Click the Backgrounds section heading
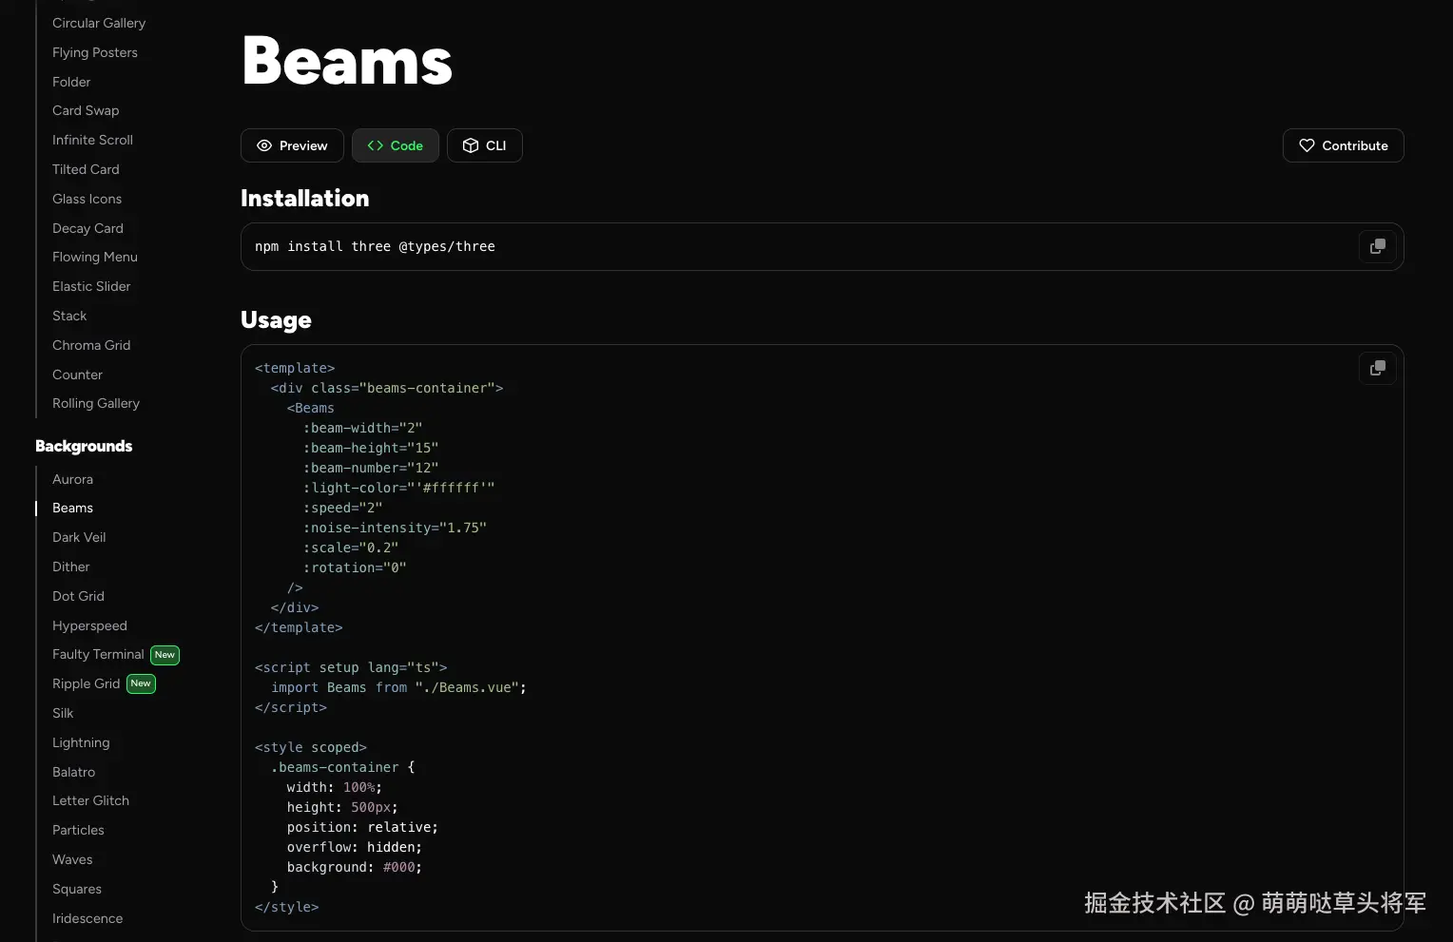The image size is (1453, 942). (x=84, y=446)
